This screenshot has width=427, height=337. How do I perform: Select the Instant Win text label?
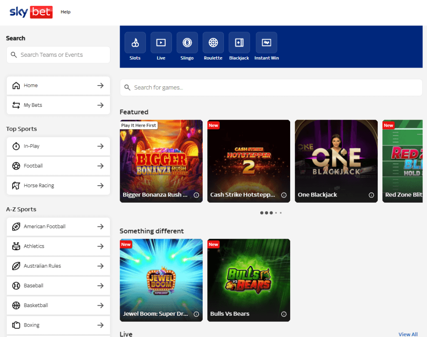[x=266, y=58]
